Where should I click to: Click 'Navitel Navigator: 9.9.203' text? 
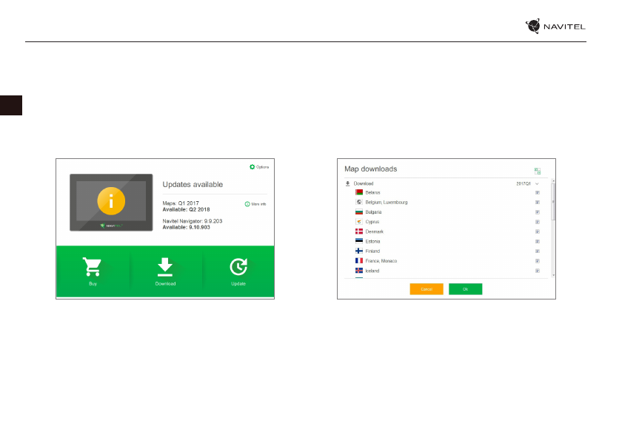click(x=193, y=221)
